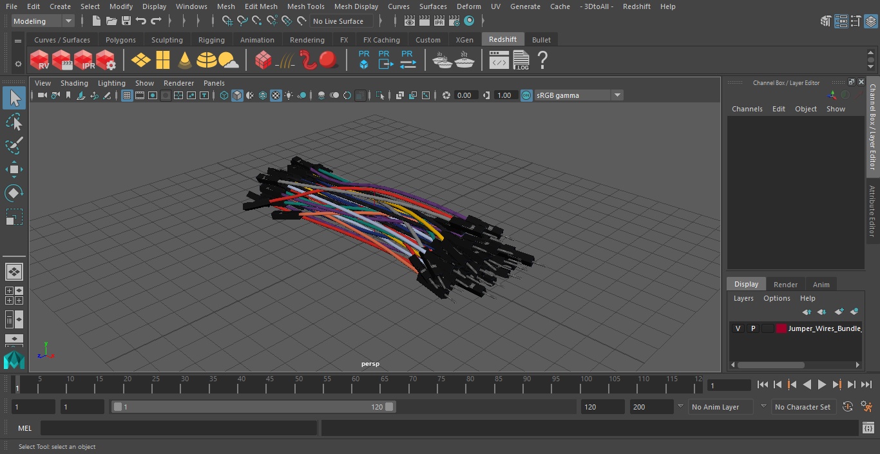This screenshot has width=880, height=454.
Task: Open the Mesh Tools menu
Action: click(x=305, y=6)
